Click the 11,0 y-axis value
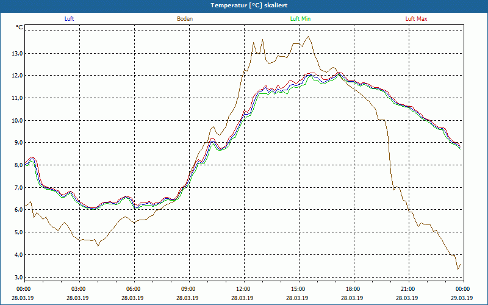 click(x=18, y=98)
